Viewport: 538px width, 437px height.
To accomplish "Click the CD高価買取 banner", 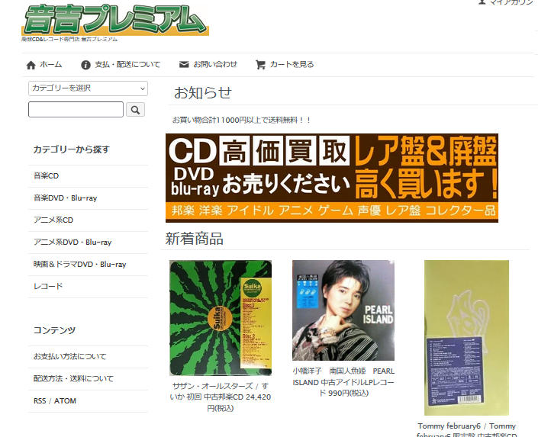I will point(331,178).
